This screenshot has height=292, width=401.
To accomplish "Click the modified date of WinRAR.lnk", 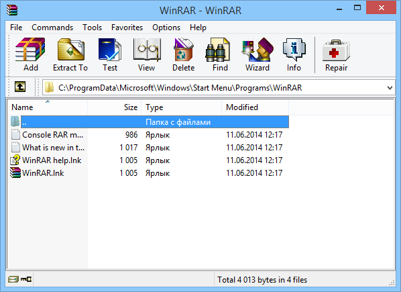I will click(x=254, y=173).
